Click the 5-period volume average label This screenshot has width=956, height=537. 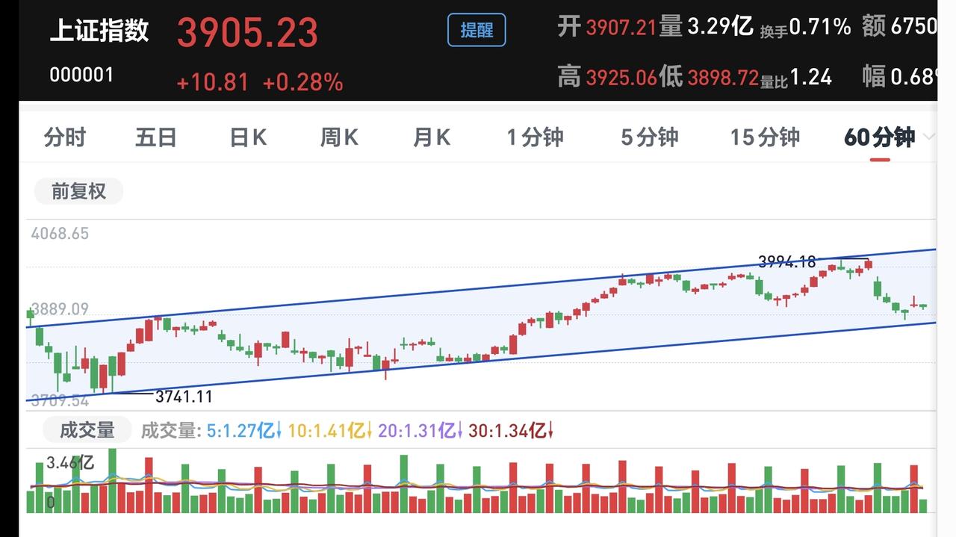point(242,431)
